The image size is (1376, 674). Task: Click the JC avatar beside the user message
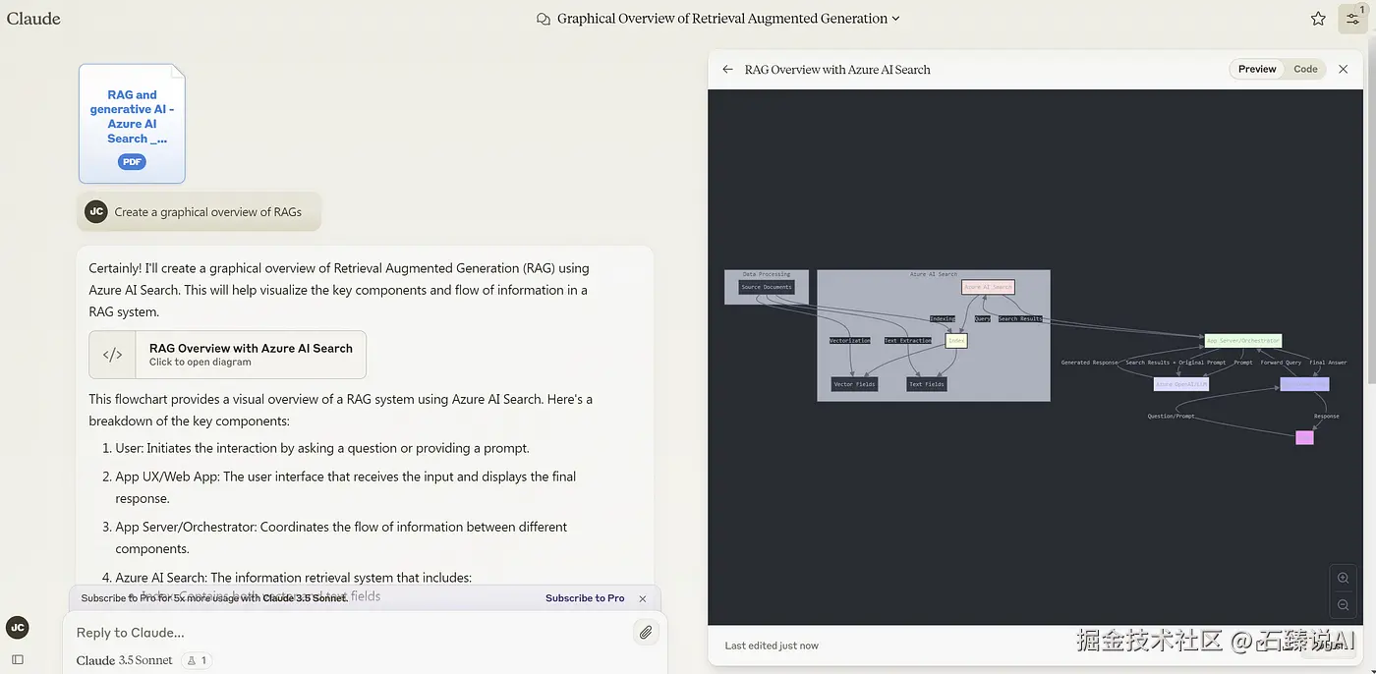coord(95,211)
